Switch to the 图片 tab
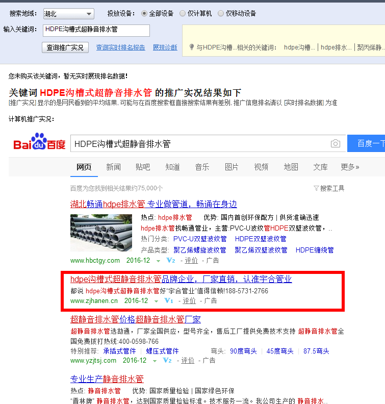The width and height of the screenshot is (385, 404). click(232, 167)
